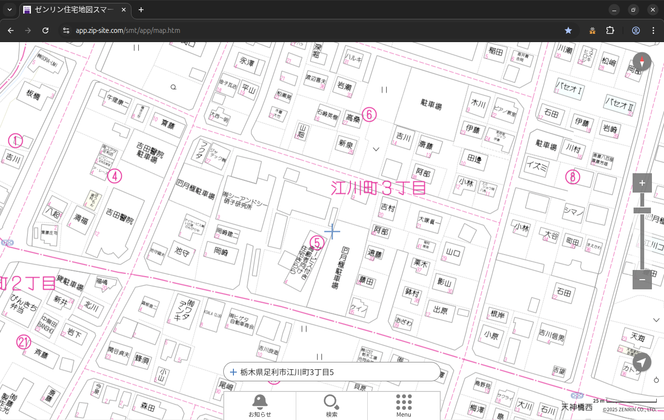
Task: Reload the map page
Action: [45, 30]
